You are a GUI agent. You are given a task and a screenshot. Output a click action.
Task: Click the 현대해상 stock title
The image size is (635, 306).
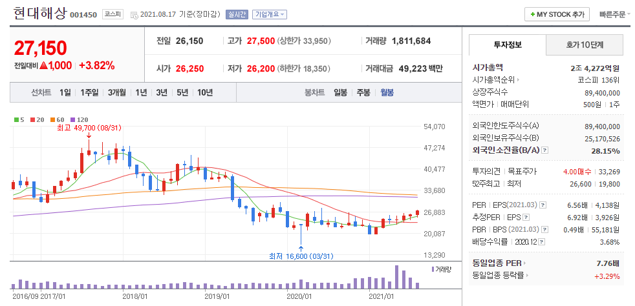[x=39, y=14]
